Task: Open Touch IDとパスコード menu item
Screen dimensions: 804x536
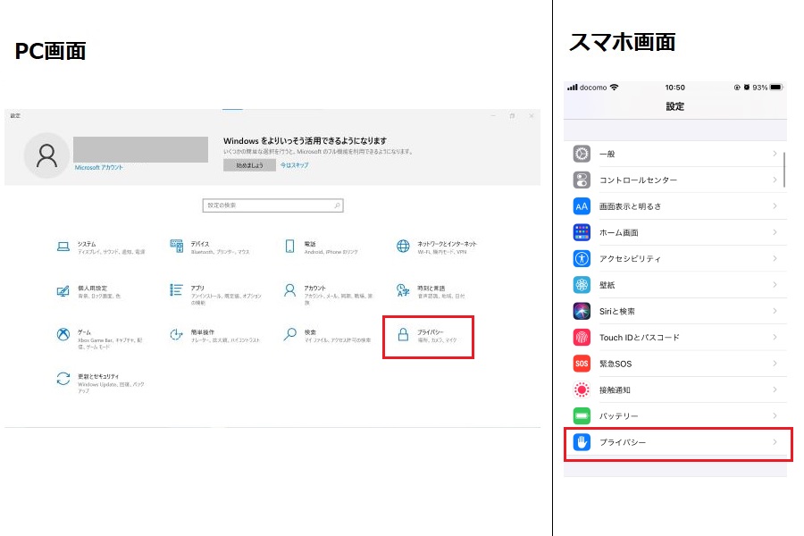Action: pos(639,338)
